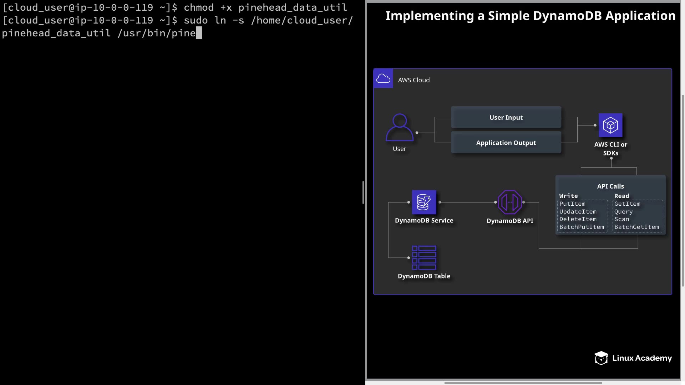Click DeleteItem in the Write list

(x=578, y=219)
